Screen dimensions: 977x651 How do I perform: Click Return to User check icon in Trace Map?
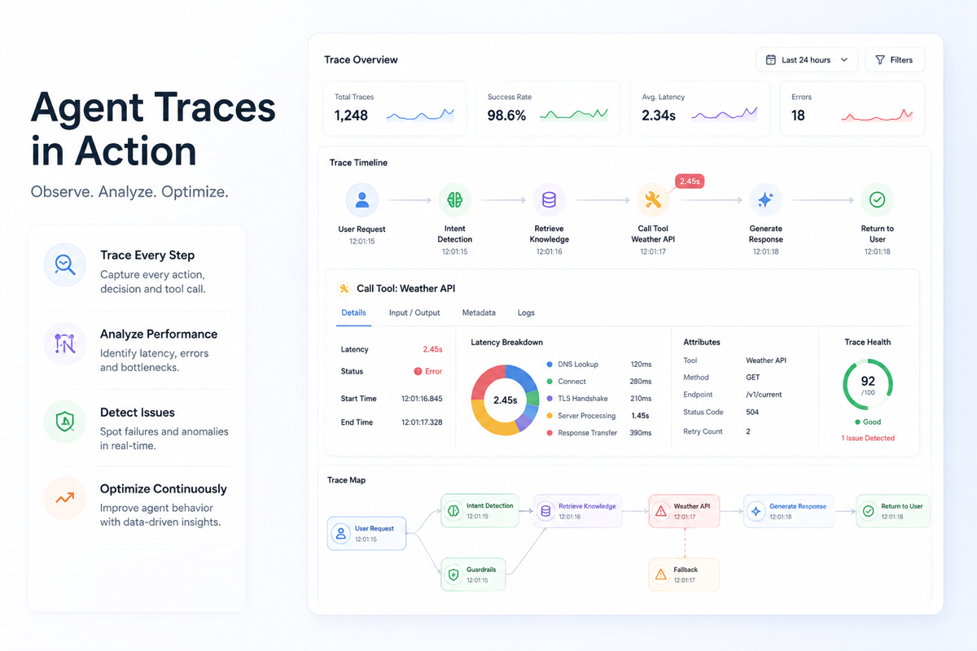pos(869,511)
